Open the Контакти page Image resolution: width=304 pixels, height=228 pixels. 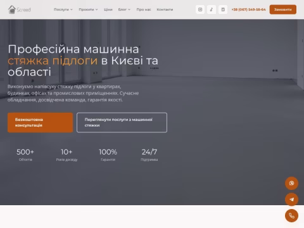point(165,9)
